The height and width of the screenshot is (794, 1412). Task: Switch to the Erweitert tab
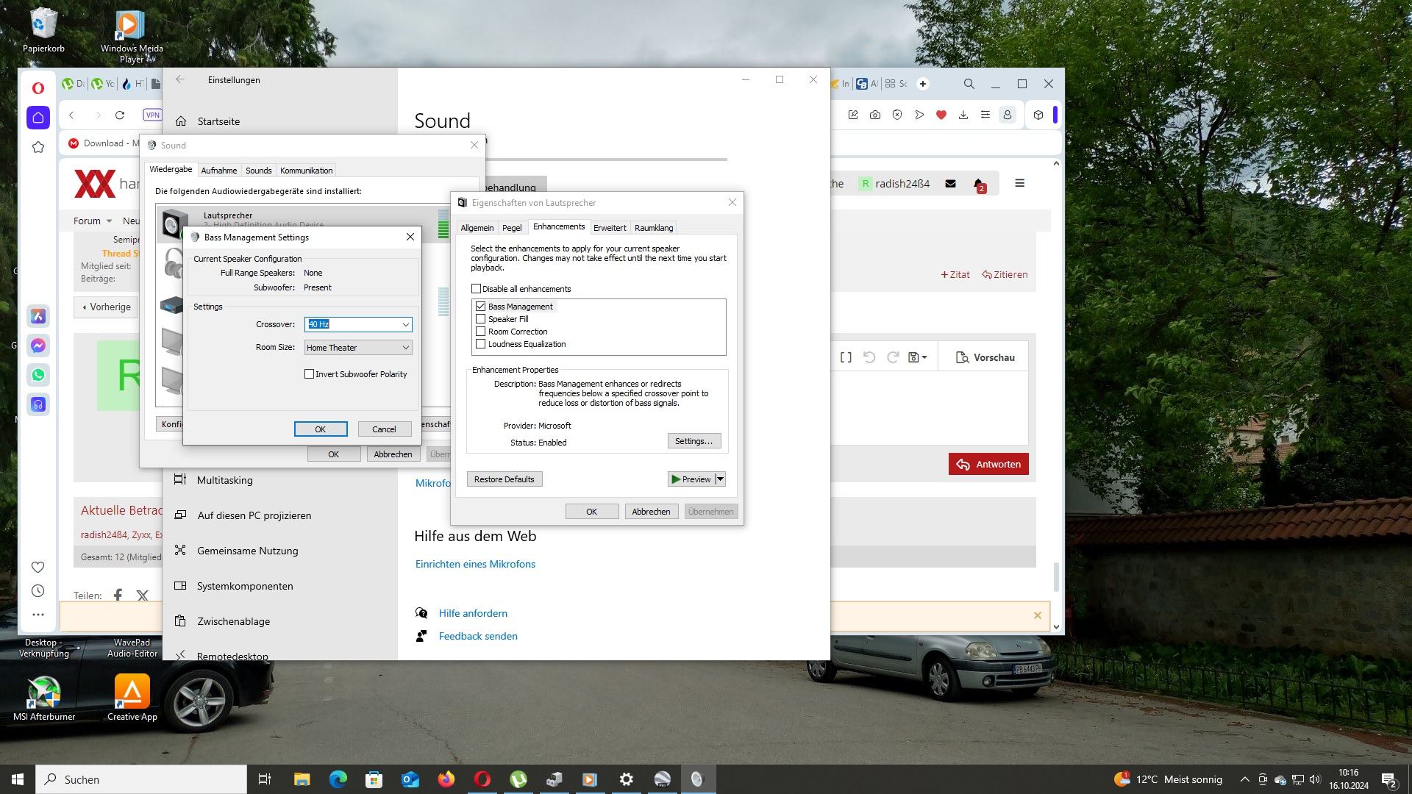[x=610, y=228]
